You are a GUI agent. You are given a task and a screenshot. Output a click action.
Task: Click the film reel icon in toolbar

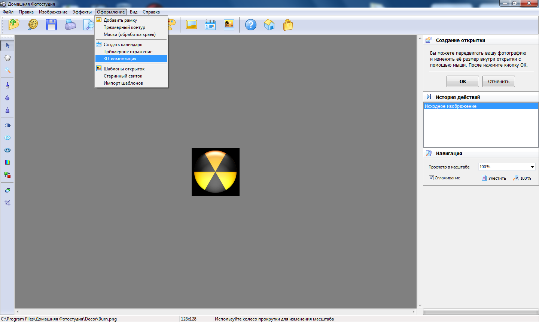(33, 25)
